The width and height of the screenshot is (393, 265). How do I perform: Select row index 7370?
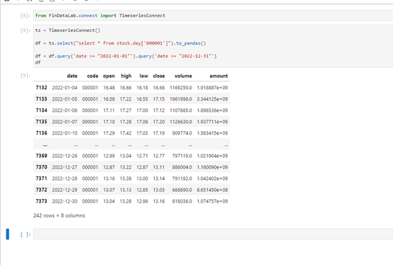pos(41,167)
